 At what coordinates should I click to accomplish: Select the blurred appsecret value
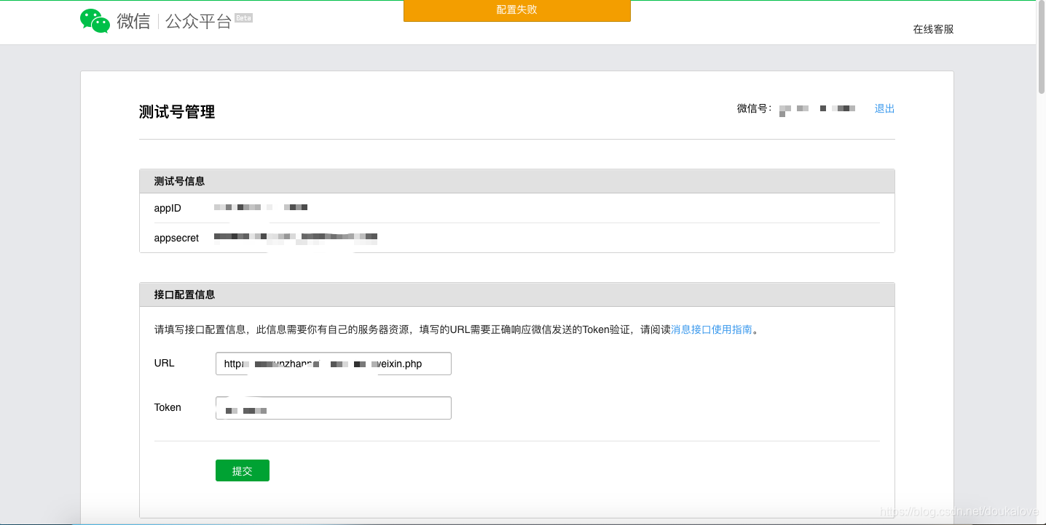[x=296, y=237]
